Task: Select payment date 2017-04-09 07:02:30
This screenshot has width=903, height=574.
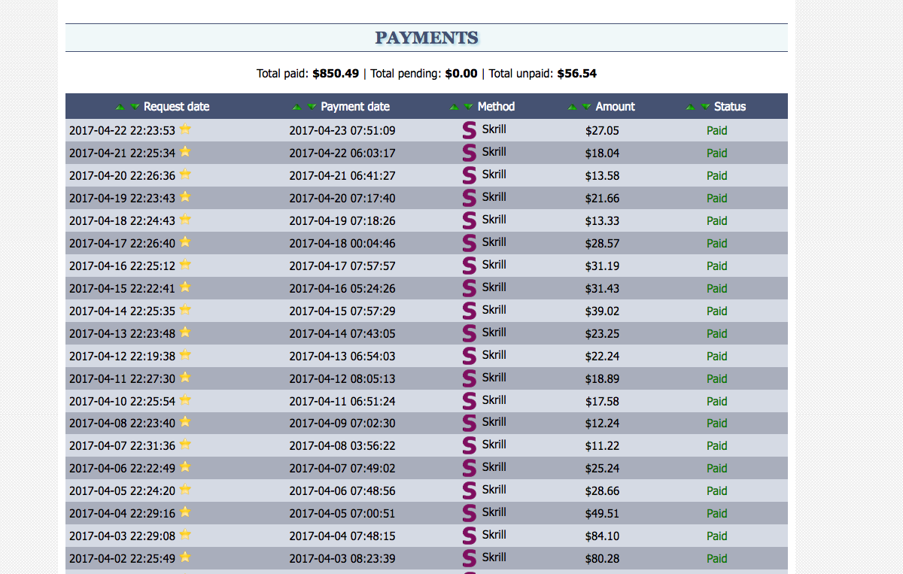Action: [x=342, y=424]
